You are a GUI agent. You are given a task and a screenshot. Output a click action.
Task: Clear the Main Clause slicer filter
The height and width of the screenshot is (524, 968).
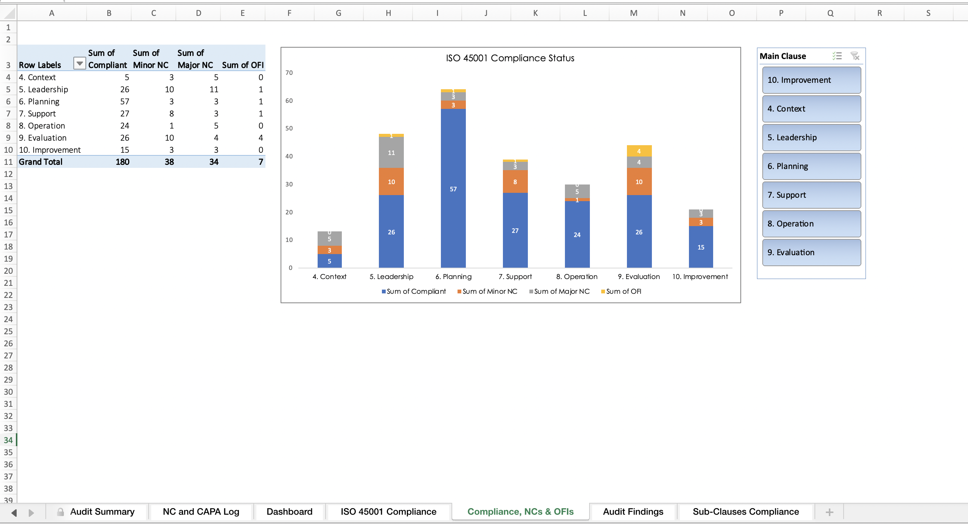(855, 56)
